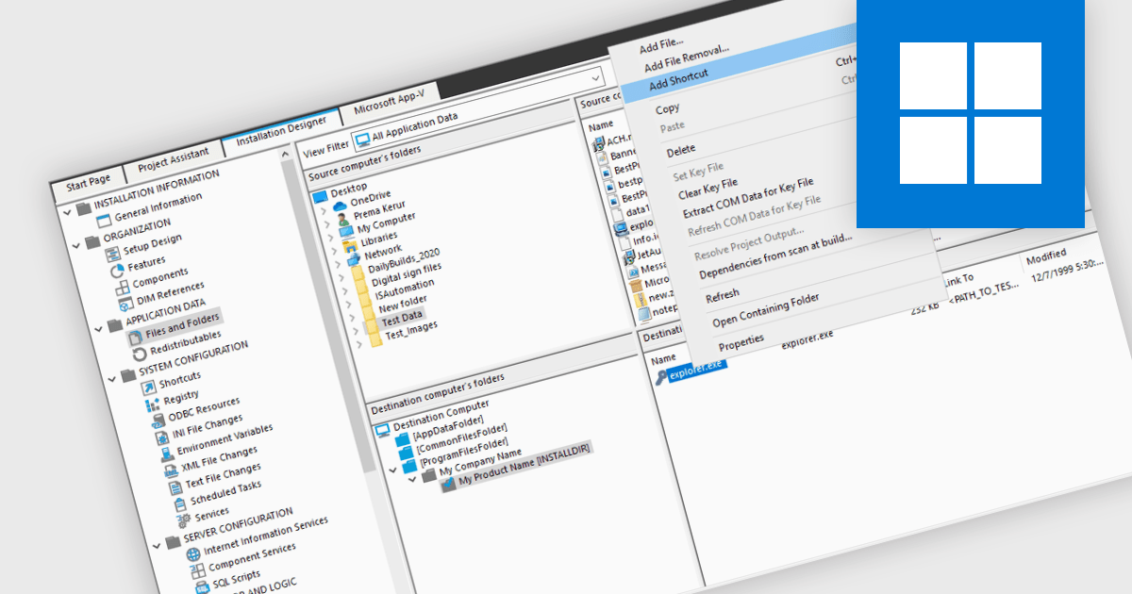Click the Shortcuts view icon

(x=147, y=387)
